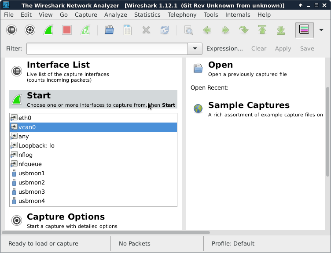331x253 pixels.
Task: Open the Tools menu
Action: click(x=211, y=15)
